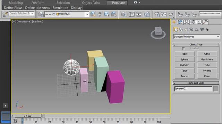Switch to the Display command panel tab
The width and height of the screenshot is (222, 124).
click(x=199, y=22)
